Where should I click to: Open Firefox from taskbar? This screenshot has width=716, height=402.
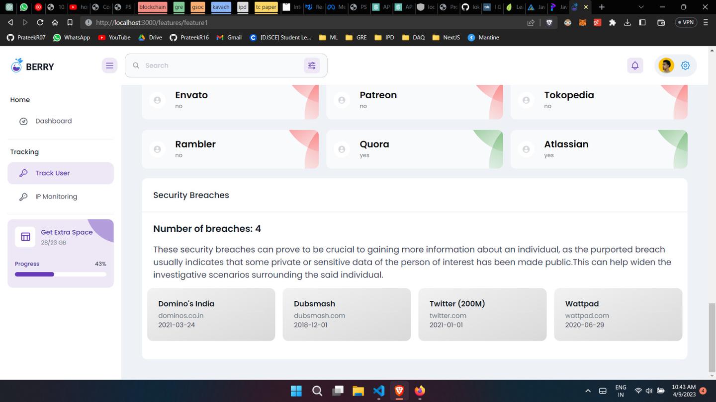click(420, 391)
